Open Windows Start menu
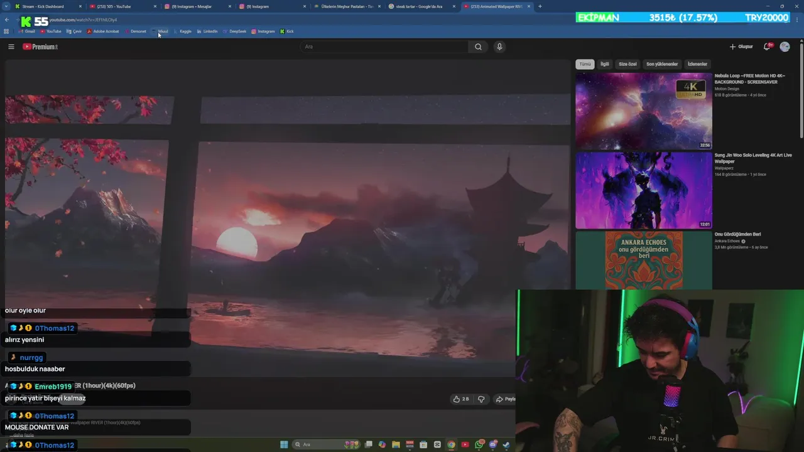804x452 pixels. (284, 444)
